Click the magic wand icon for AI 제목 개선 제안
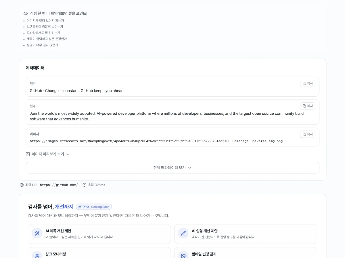 37,233
